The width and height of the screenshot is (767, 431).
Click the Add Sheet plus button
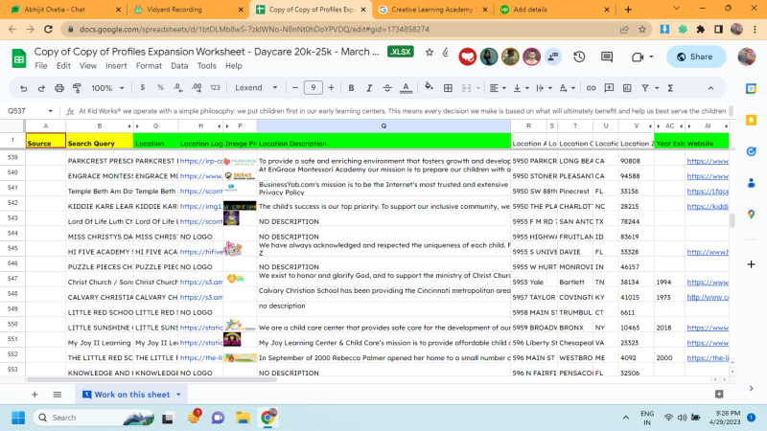coord(35,395)
